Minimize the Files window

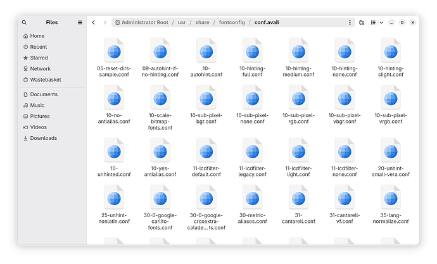coord(391,23)
